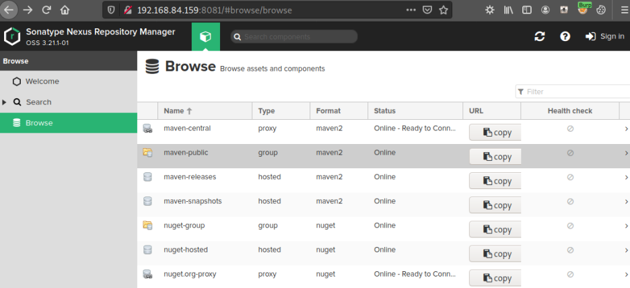
Task: Select the maven-snapshots repository name
Action: click(193, 201)
